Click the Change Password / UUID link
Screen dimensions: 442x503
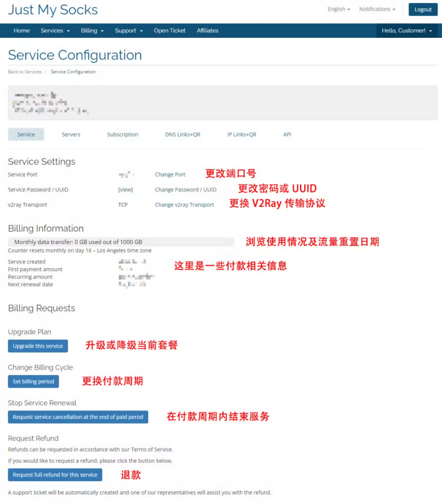click(x=186, y=190)
